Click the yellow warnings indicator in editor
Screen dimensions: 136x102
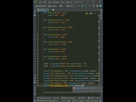tap(87, 13)
